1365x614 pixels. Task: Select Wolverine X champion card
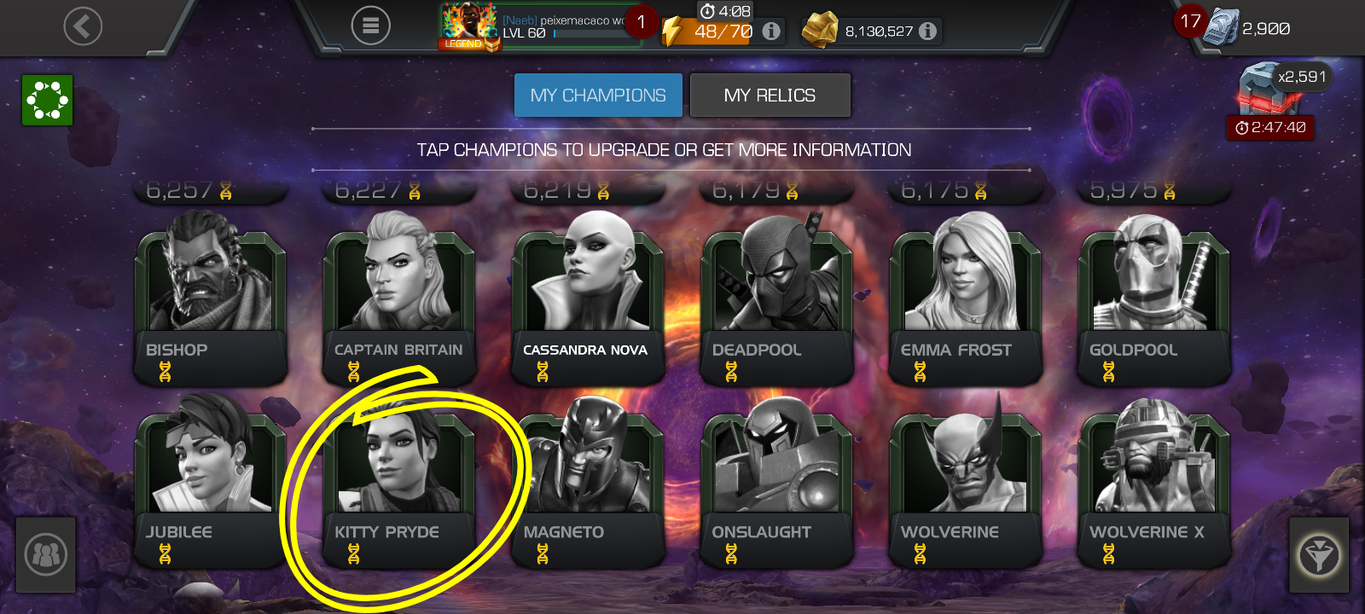1154,482
